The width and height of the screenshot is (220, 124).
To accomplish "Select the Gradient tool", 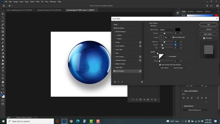I will 3,57.
